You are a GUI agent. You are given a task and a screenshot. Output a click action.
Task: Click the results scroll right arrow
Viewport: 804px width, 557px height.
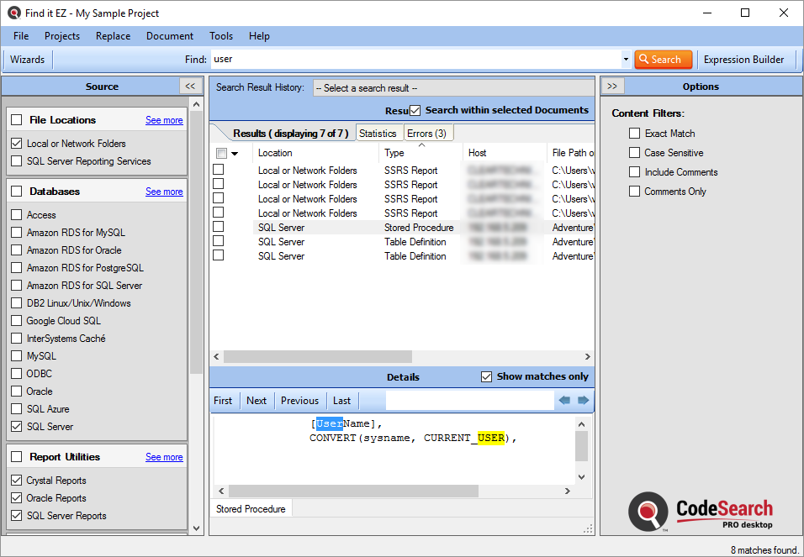[588, 356]
